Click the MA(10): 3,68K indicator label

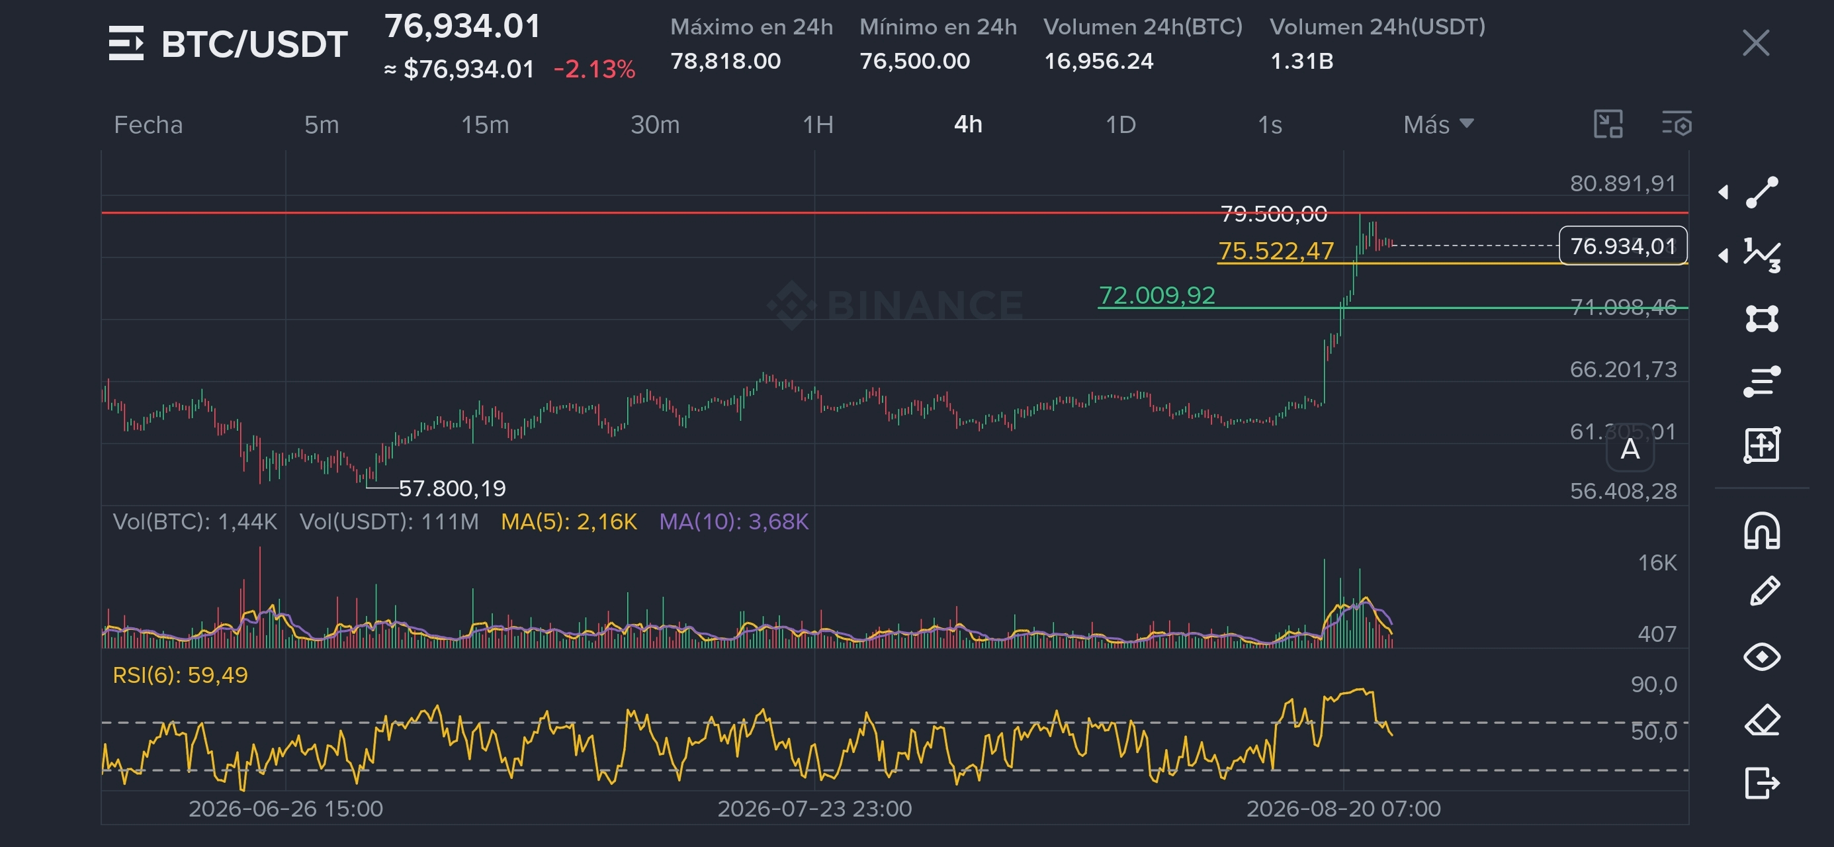[x=734, y=521]
